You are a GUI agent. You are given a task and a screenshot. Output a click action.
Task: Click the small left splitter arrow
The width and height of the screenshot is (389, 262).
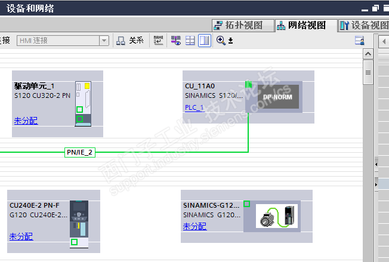click(376, 164)
